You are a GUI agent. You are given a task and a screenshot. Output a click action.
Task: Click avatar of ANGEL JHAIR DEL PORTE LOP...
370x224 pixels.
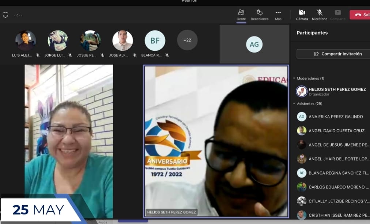[x=302, y=159]
